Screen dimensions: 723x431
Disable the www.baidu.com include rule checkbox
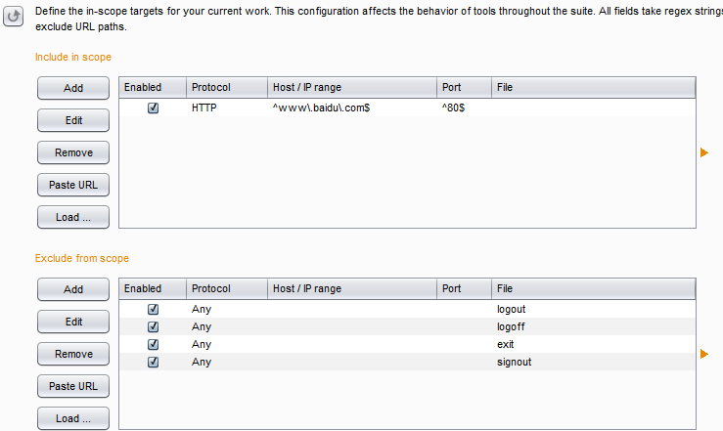coord(153,108)
